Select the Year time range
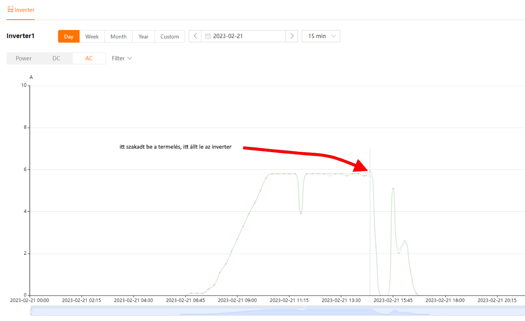The height and width of the screenshot is (321, 525). click(x=143, y=37)
